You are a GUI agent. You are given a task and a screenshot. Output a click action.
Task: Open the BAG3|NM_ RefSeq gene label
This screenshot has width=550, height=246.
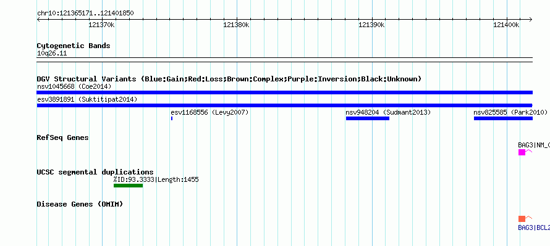click(x=534, y=145)
